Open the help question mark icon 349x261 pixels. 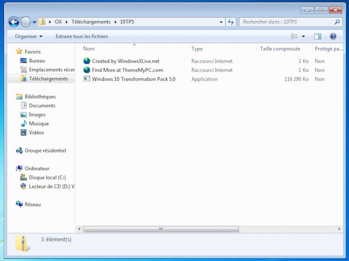tap(333, 36)
